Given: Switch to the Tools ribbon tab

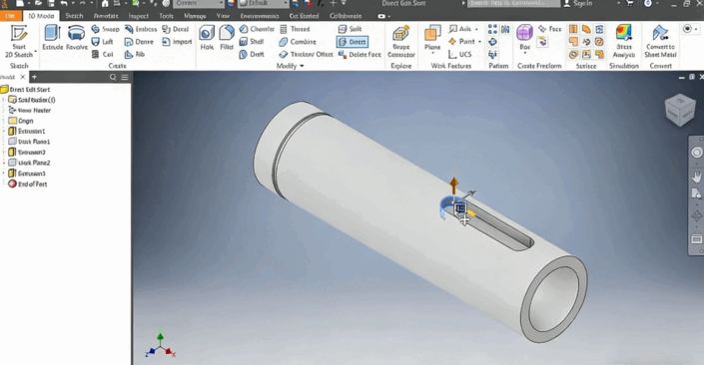Looking at the screenshot, I should [x=166, y=16].
